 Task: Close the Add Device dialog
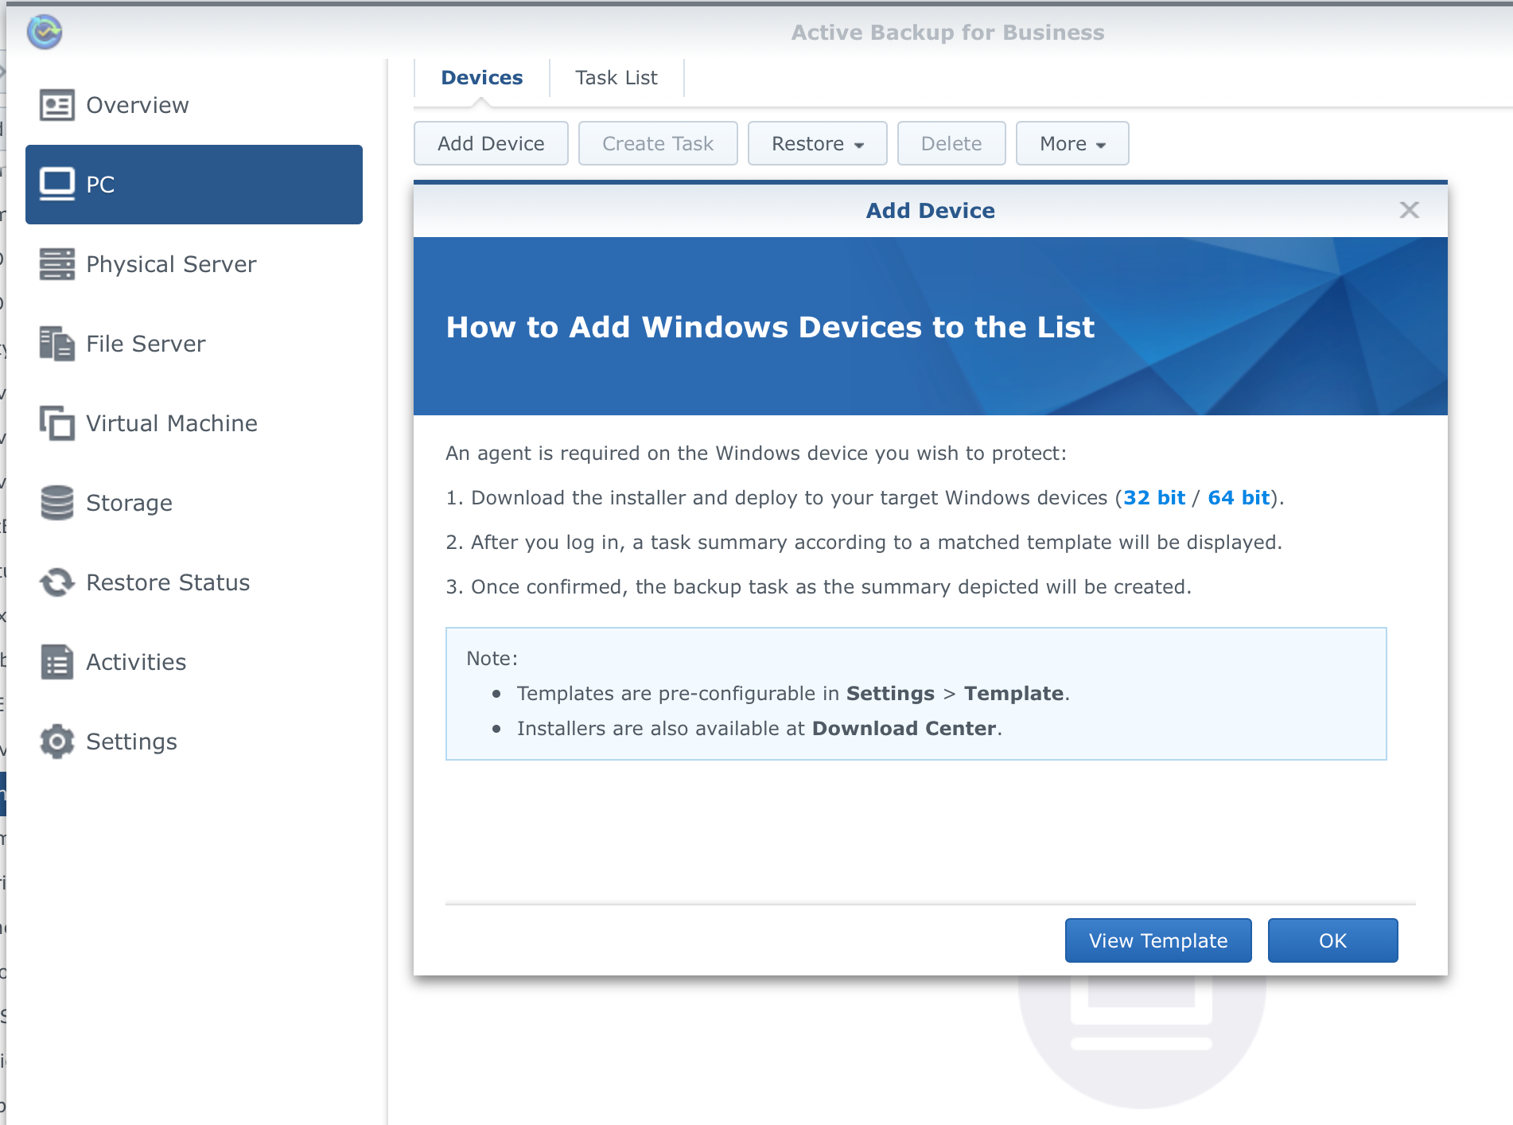(x=1409, y=210)
